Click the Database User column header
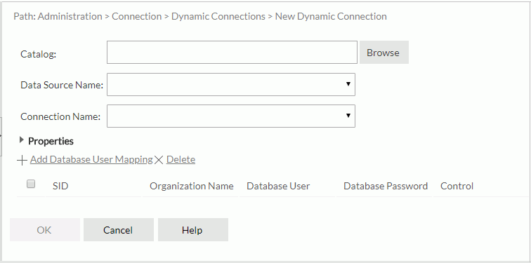 pos(278,187)
